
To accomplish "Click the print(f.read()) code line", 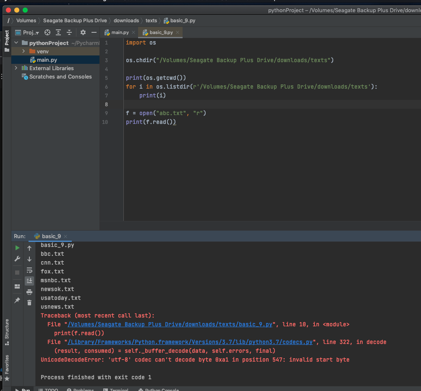I will tap(151, 122).
